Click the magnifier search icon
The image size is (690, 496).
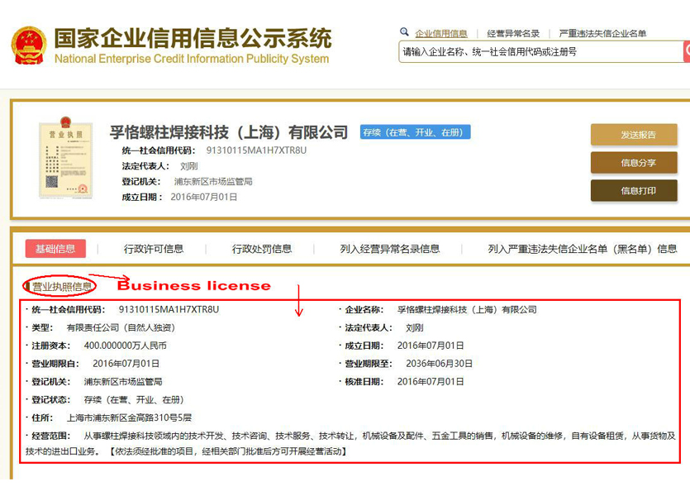tap(404, 31)
